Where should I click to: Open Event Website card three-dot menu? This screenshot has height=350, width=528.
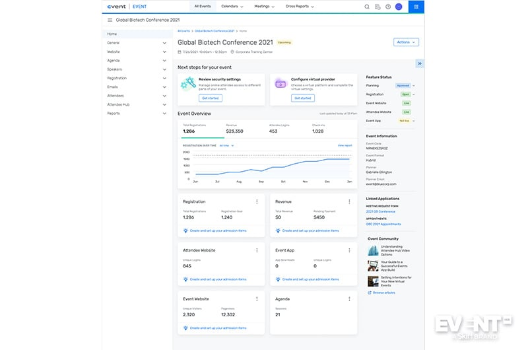[257, 298]
